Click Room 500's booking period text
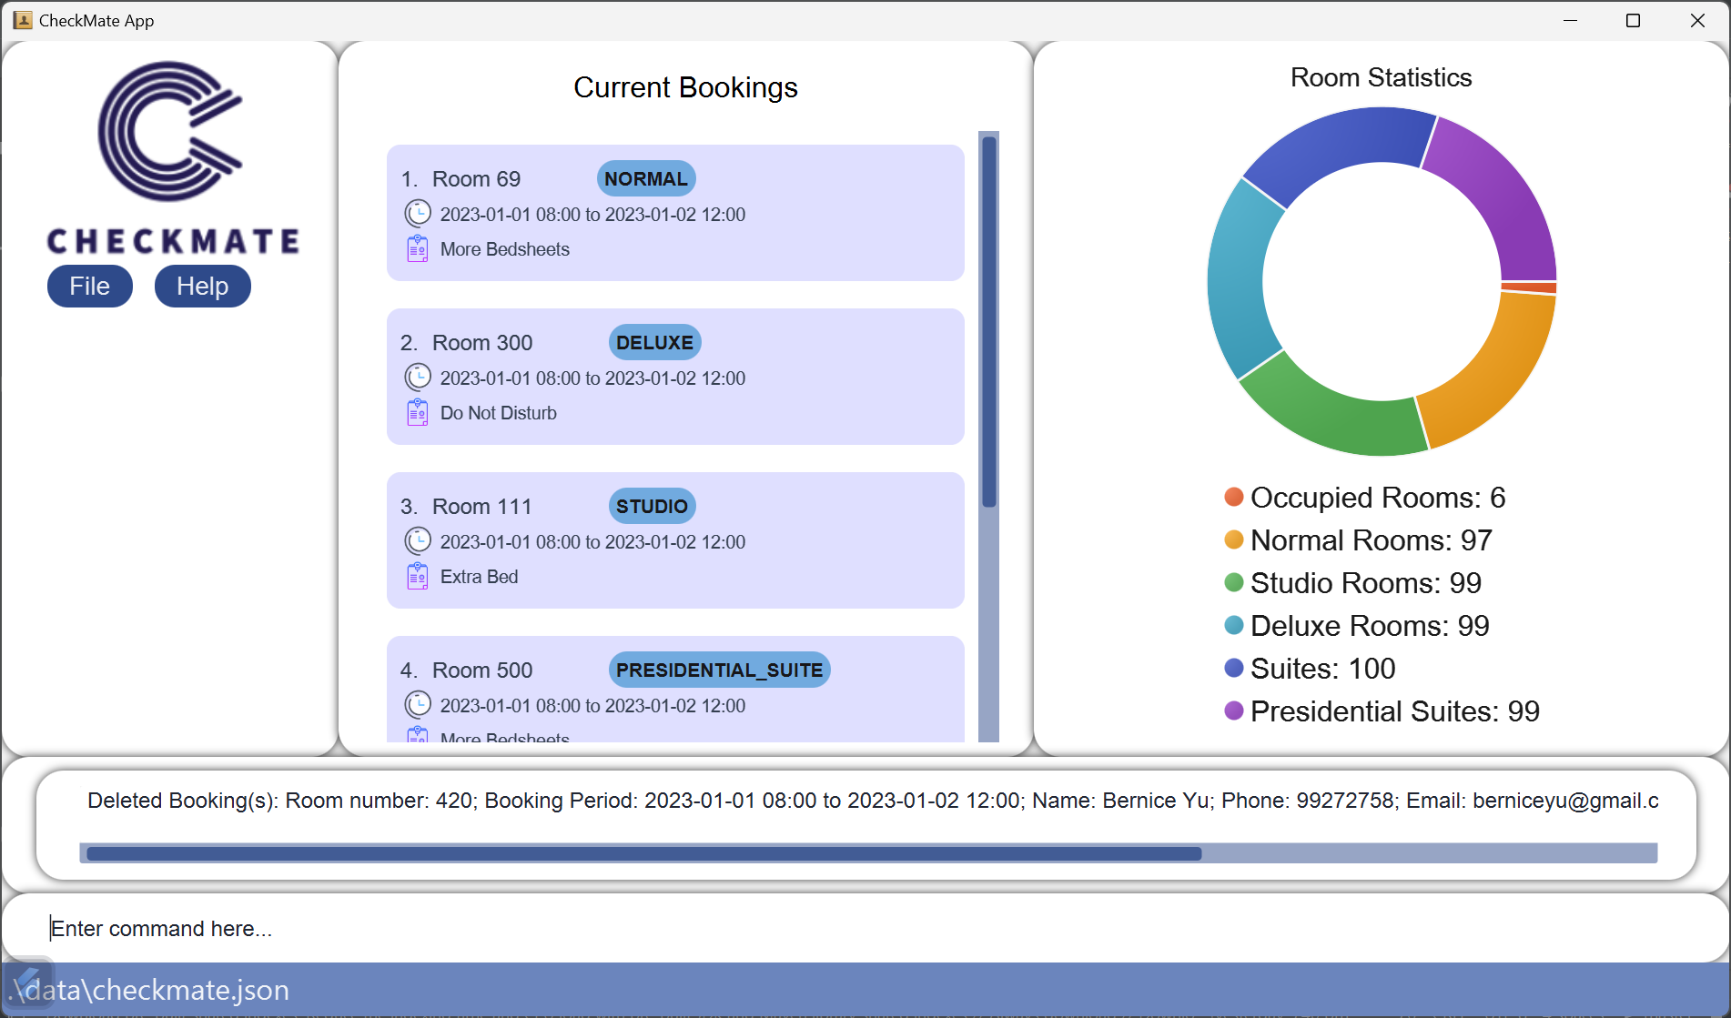1731x1018 pixels. point(592,706)
